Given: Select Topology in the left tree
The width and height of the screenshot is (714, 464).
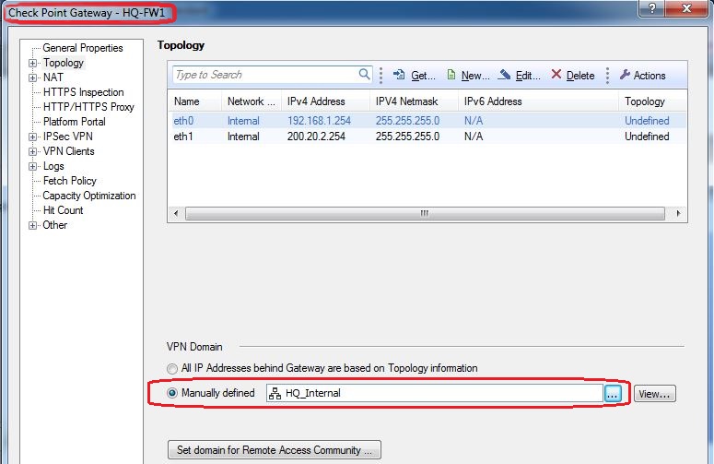Looking at the screenshot, I should click(x=64, y=63).
